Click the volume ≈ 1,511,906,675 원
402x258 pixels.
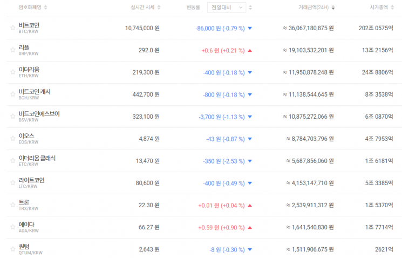(310, 249)
